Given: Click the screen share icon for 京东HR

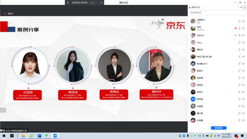Looking at the screenshot, I should pos(235,35).
